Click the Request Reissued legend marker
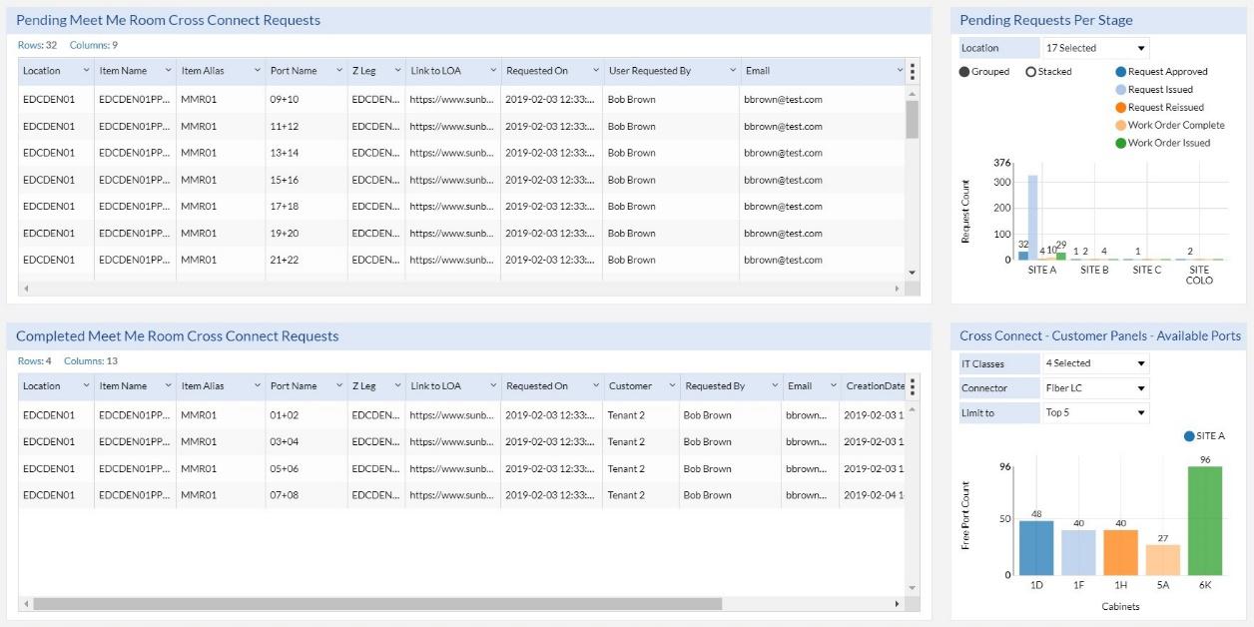Image resolution: width=1254 pixels, height=627 pixels. tap(1121, 108)
